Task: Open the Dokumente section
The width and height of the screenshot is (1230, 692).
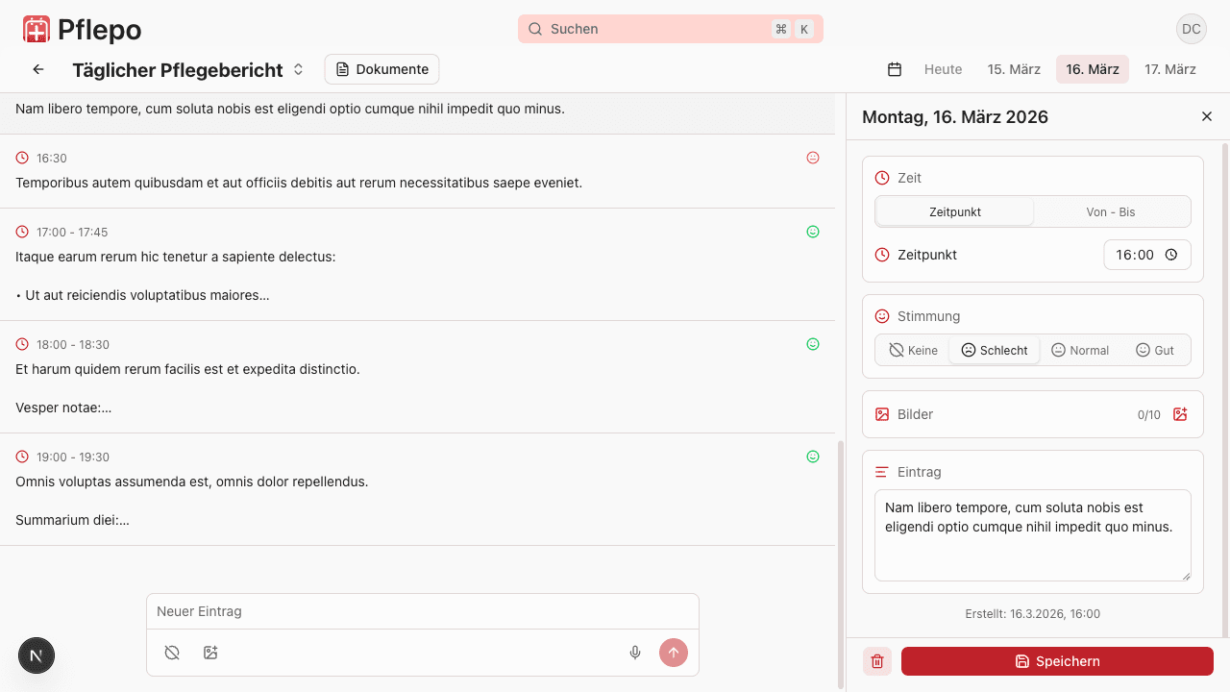Action: point(381,68)
